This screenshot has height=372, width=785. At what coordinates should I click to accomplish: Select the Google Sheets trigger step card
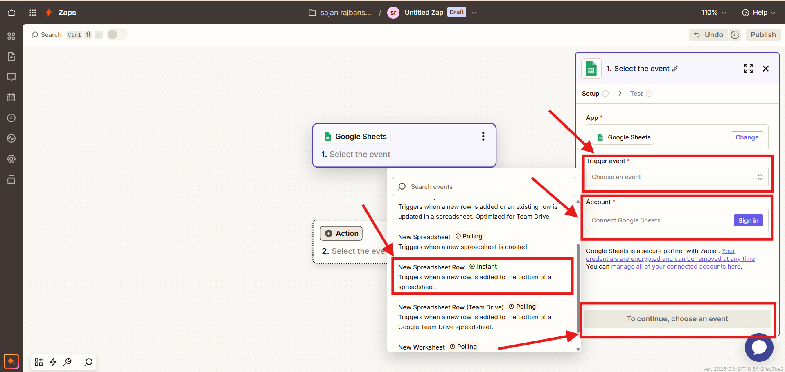404,145
